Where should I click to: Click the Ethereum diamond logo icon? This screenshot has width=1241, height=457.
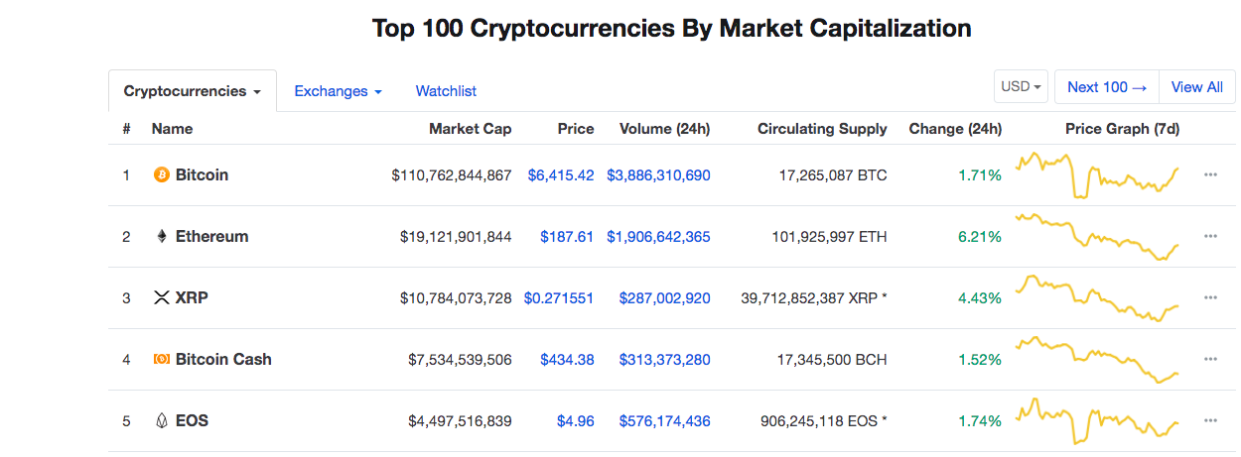click(162, 237)
